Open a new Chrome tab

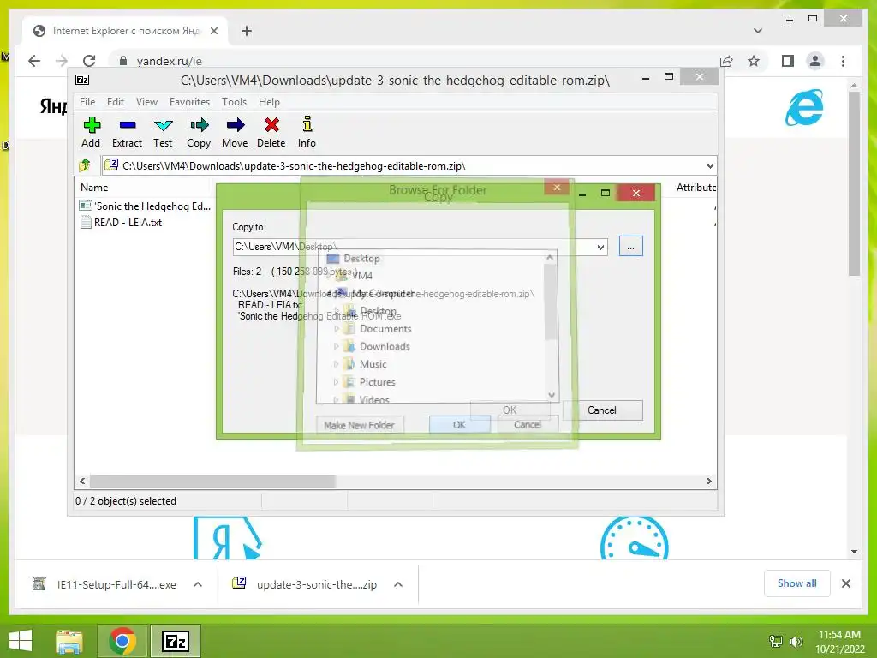[x=247, y=31]
